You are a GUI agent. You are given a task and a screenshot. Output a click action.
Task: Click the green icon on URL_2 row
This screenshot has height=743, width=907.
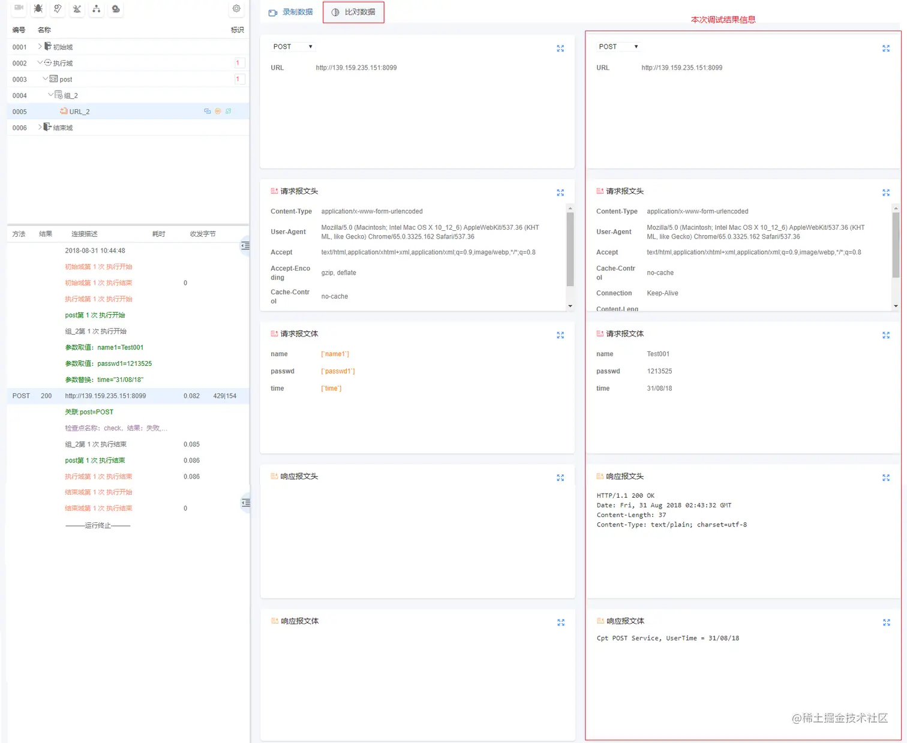pyautogui.click(x=228, y=111)
